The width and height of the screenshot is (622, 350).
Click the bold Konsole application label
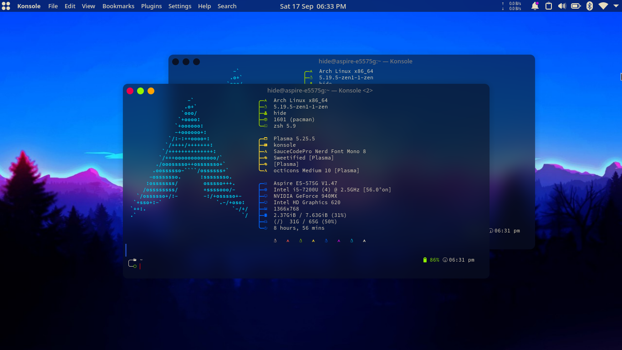29,6
